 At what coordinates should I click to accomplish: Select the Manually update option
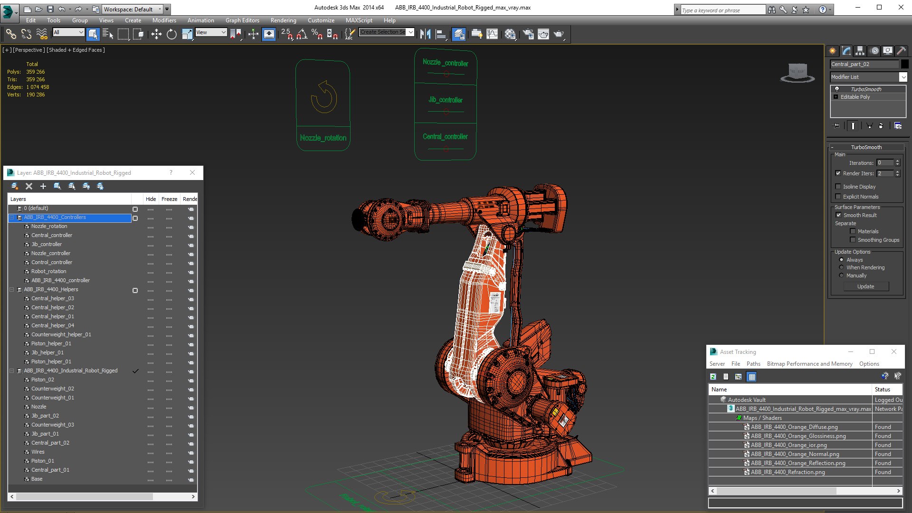pyautogui.click(x=841, y=275)
